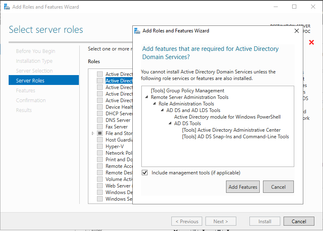Expand File and Storage Services node
323x231 pixels.
tap(93, 133)
